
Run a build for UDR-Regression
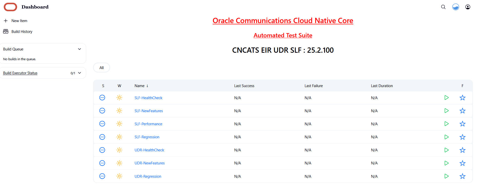(x=447, y=176)
